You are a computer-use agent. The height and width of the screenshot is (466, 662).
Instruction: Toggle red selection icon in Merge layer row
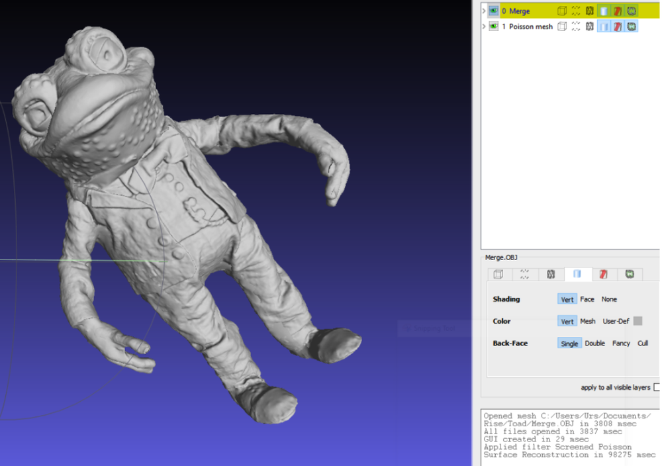(618, 11)
